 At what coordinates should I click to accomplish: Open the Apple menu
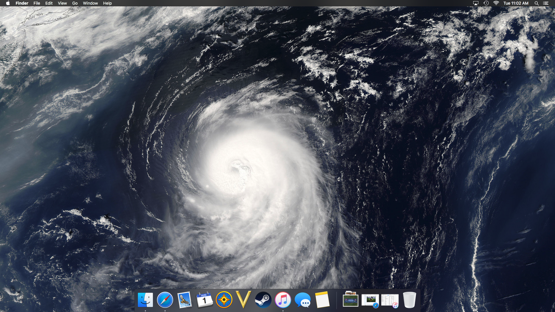8,3
